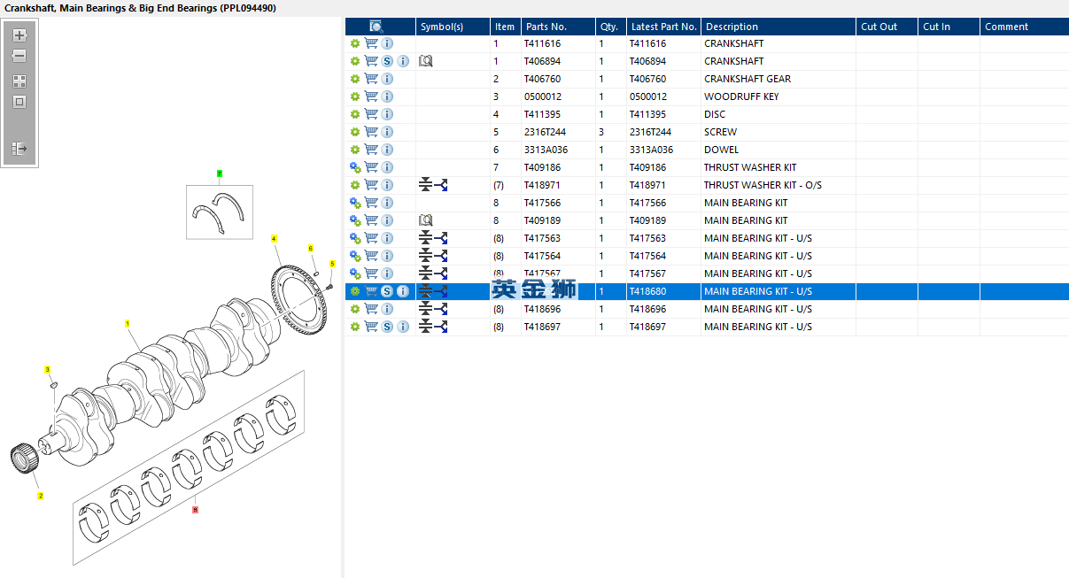1069x578 pixels.
Task: Click the Symbol(s) column header
Action: [x=453, y=27]
